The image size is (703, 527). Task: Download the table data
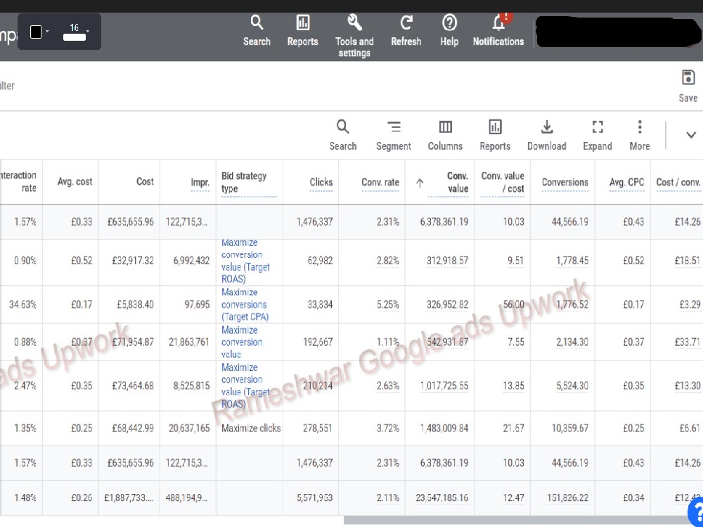pos(546,135)
